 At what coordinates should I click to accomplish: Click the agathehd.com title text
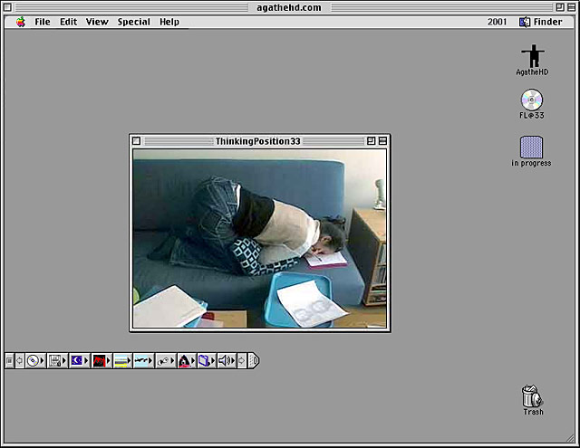coord(289,7)
